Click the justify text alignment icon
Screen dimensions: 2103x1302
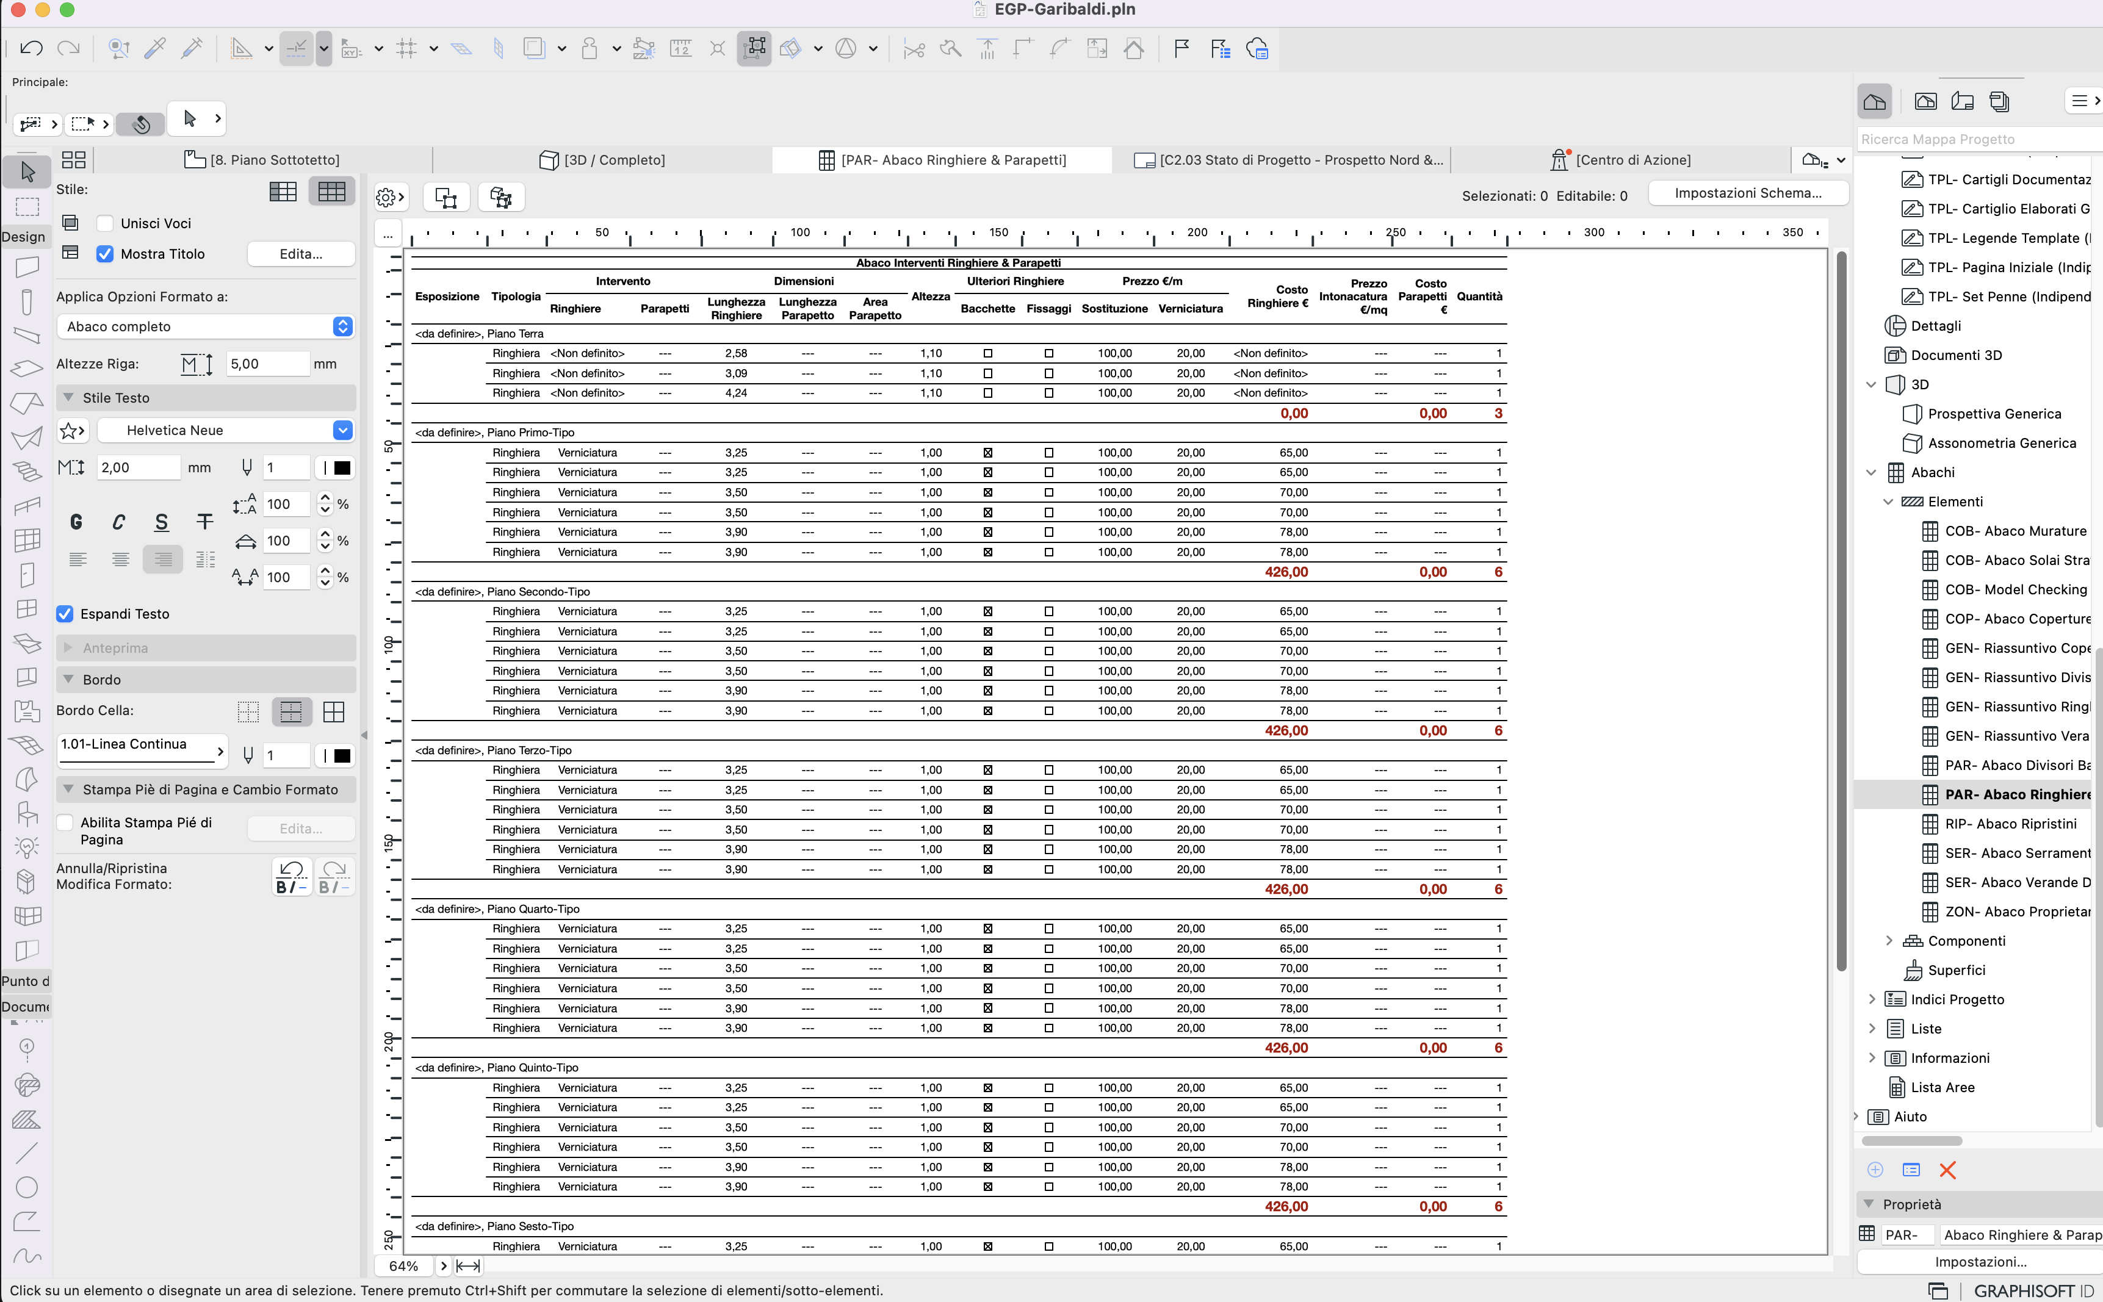[x=206, y=559]
